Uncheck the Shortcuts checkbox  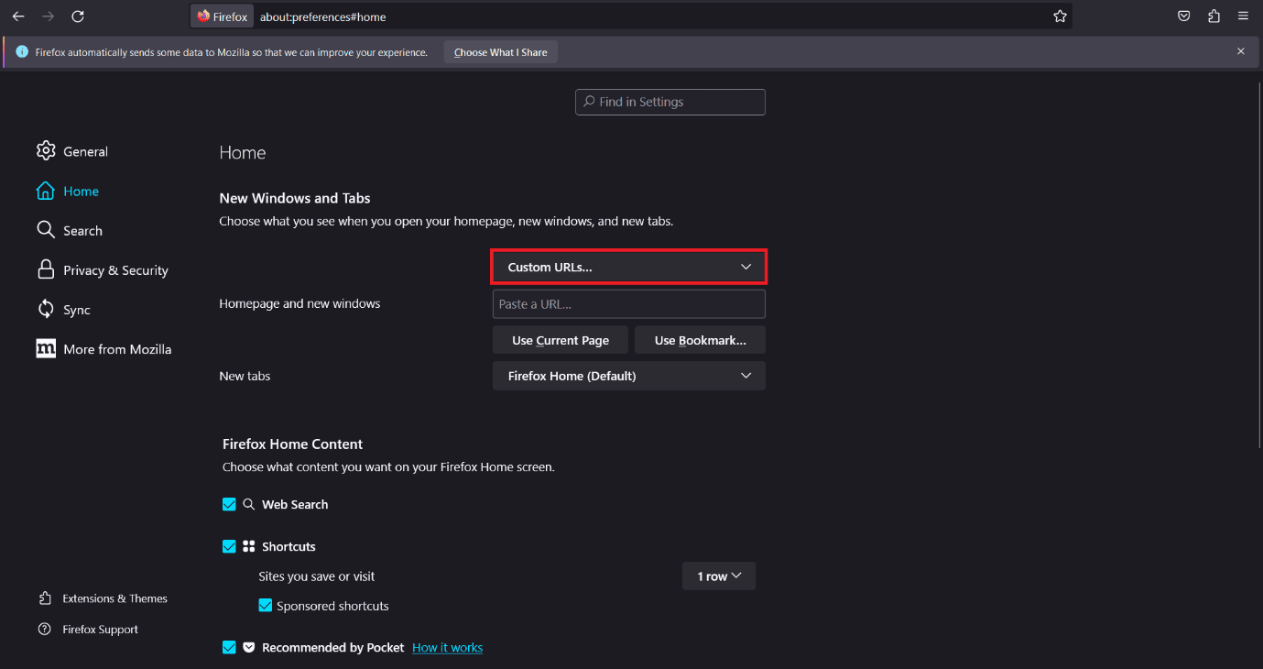pos(229,546)
